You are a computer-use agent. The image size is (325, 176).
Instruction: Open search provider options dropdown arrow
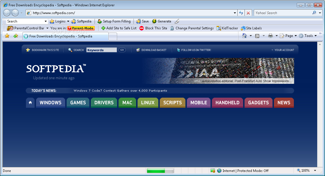point(320,13)
